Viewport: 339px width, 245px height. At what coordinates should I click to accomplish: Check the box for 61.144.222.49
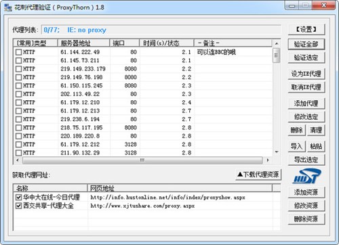(18, 52)
